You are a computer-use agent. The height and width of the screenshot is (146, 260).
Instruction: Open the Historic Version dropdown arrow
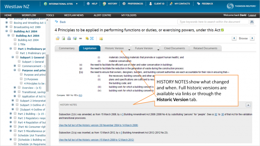click(129, 50)
